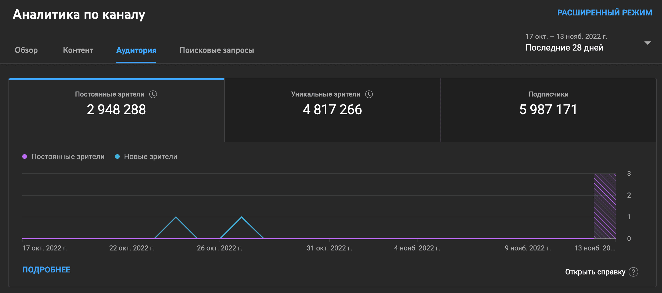Click the 4 817 266 value
This screenshot has width=662, height=293.
click(x=332, y=110)
